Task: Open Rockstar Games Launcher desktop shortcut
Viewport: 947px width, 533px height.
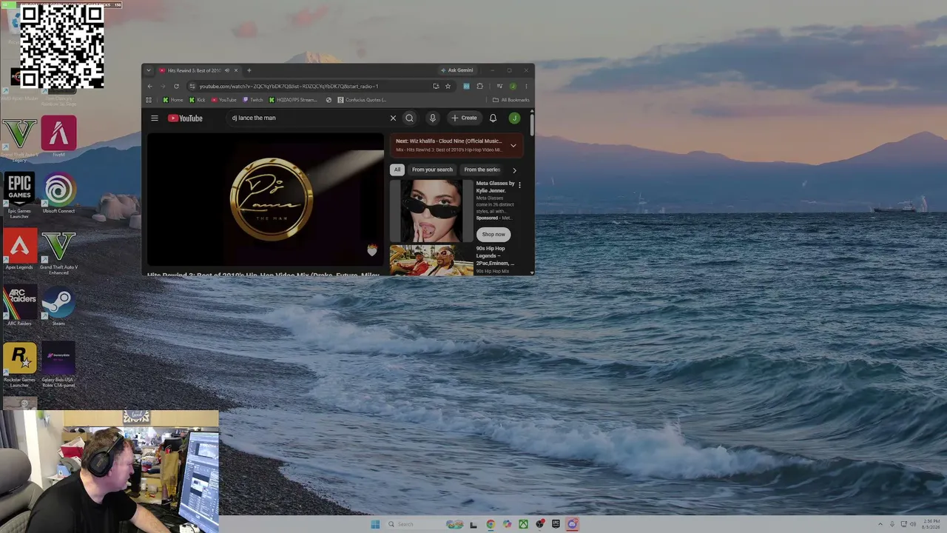Action: [x=19, y=364]
